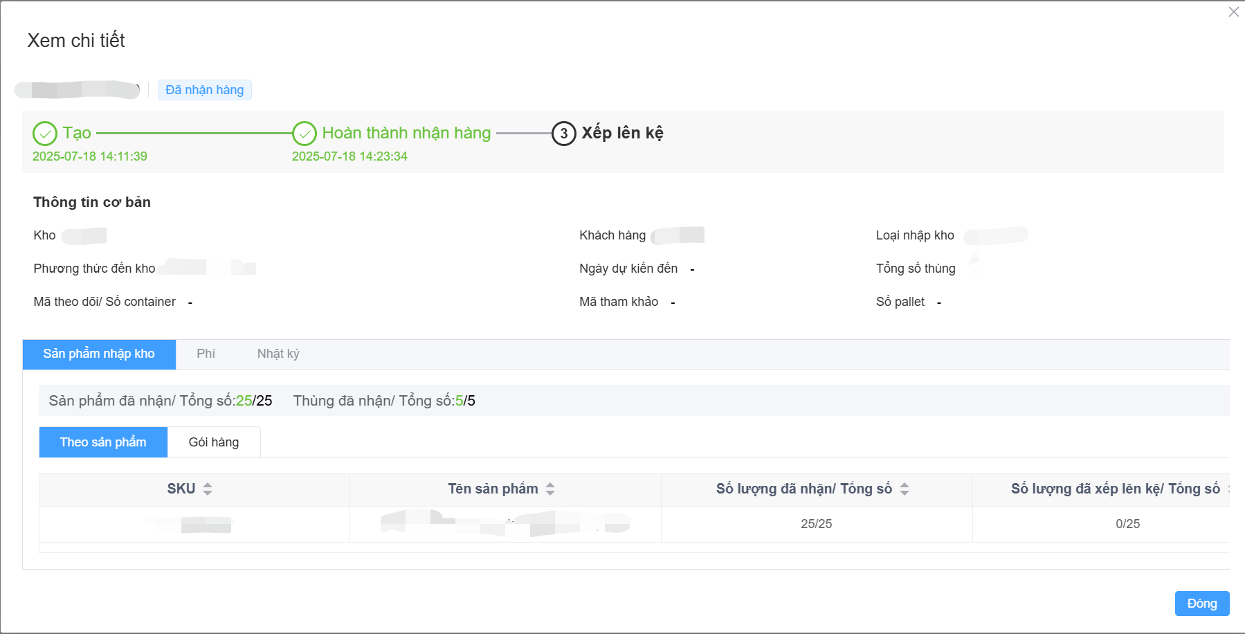Viewport: 1245px width, 634px height.
Task: Click the Đã nhận hàng status tag
Action: 204,90
